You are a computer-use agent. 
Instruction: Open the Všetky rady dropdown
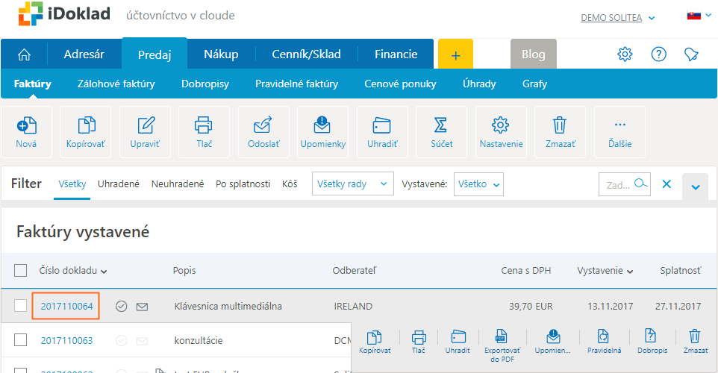[x=352, y=184]
